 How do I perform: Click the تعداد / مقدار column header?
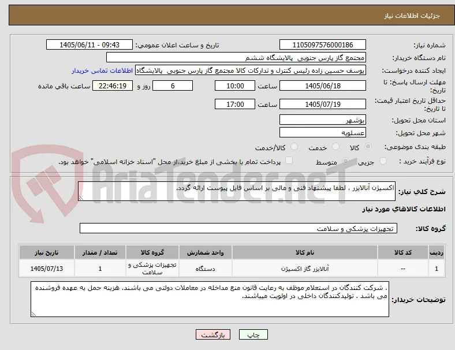pos(100,252)
